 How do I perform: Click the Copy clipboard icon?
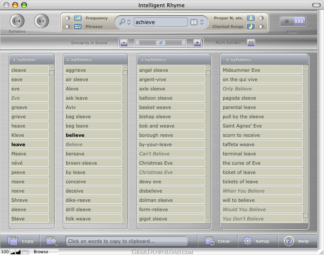coord(13,241)
